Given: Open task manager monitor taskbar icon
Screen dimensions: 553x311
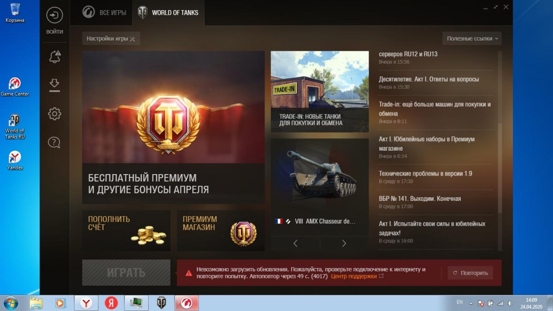Looking at the screenshot, I should click(136, 303).
